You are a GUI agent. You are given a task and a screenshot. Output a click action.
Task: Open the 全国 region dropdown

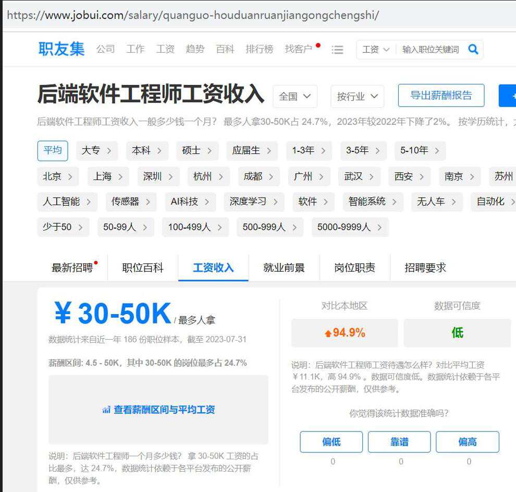pos(295,96)
